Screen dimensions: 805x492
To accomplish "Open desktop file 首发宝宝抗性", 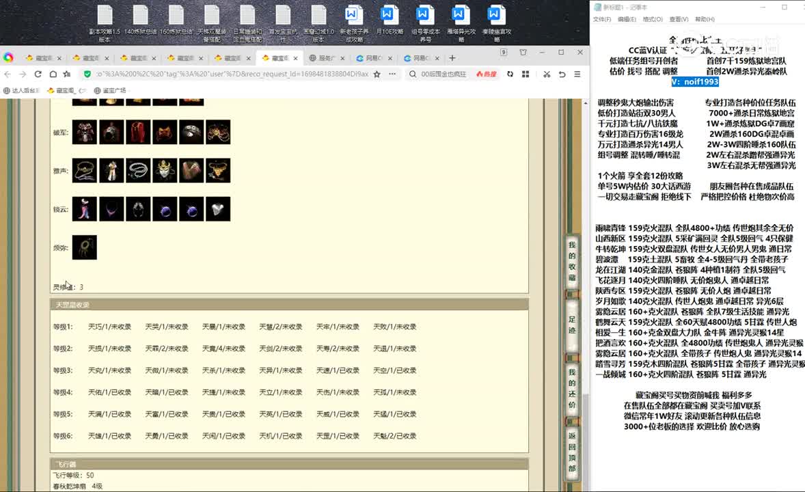I will (x=283, y=24).
